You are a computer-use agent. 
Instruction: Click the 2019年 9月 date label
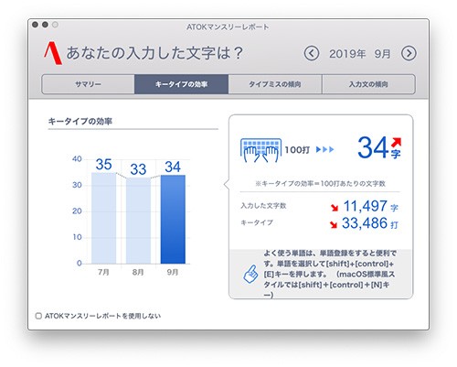[360, 54]
